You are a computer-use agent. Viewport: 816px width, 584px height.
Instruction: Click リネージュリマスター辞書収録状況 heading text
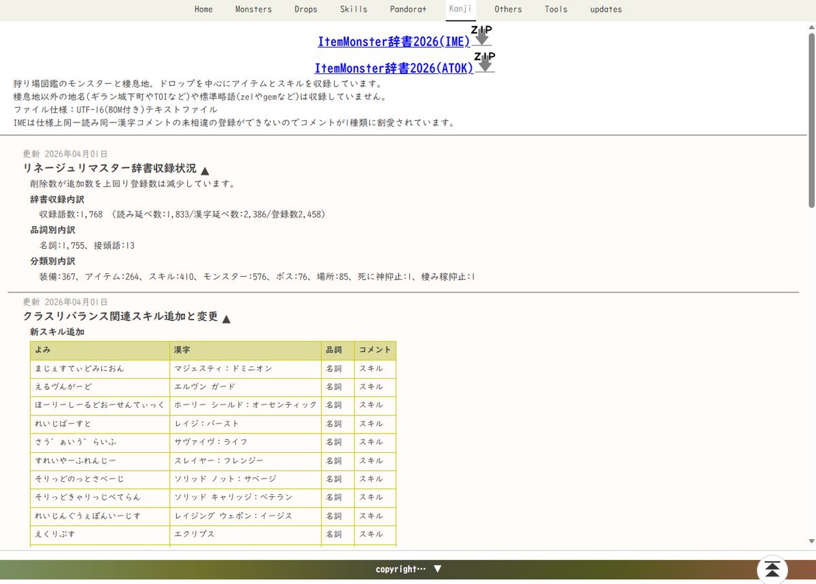click(x=109, y=169)
